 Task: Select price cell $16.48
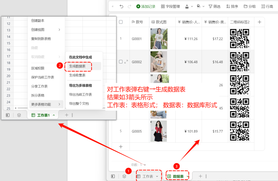tap(215, 62)
